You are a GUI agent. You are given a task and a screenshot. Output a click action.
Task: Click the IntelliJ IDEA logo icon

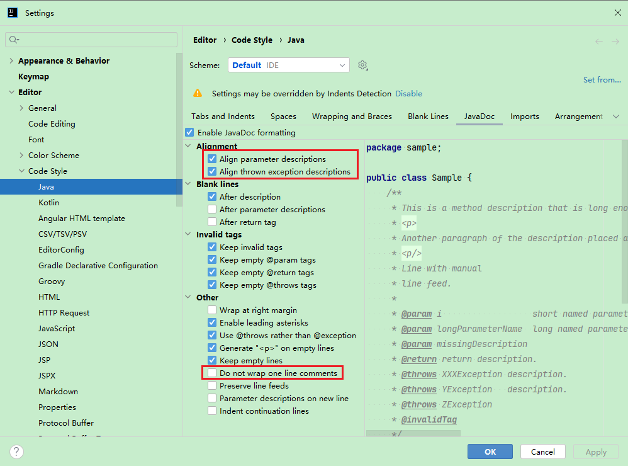(x=12, y=13)
